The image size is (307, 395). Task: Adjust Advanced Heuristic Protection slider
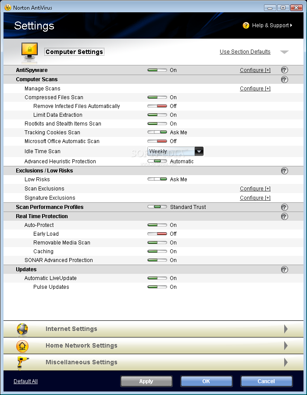point(157,161)
